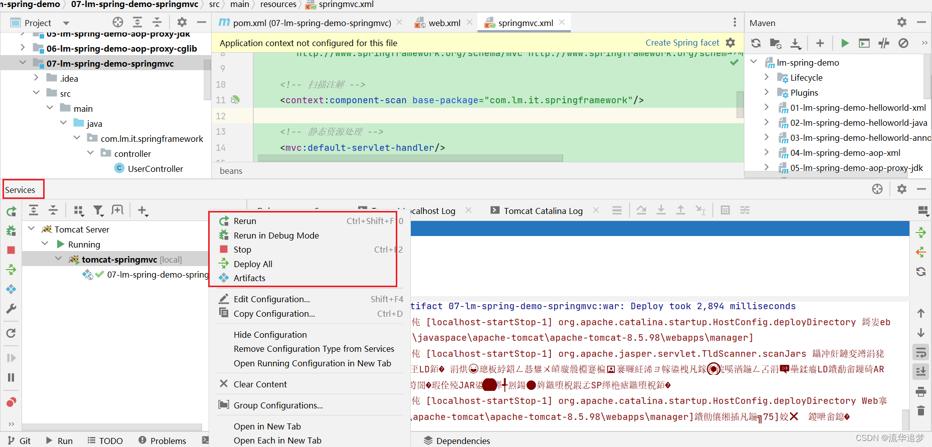Click editor horizontal scrollbar

pos(410,158)
